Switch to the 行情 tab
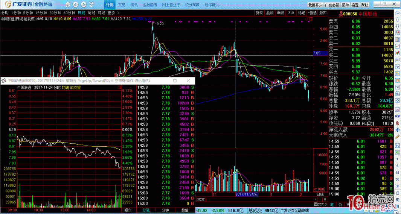The height and width of the screenshot is (214, 401). click(x=110, y=5)
